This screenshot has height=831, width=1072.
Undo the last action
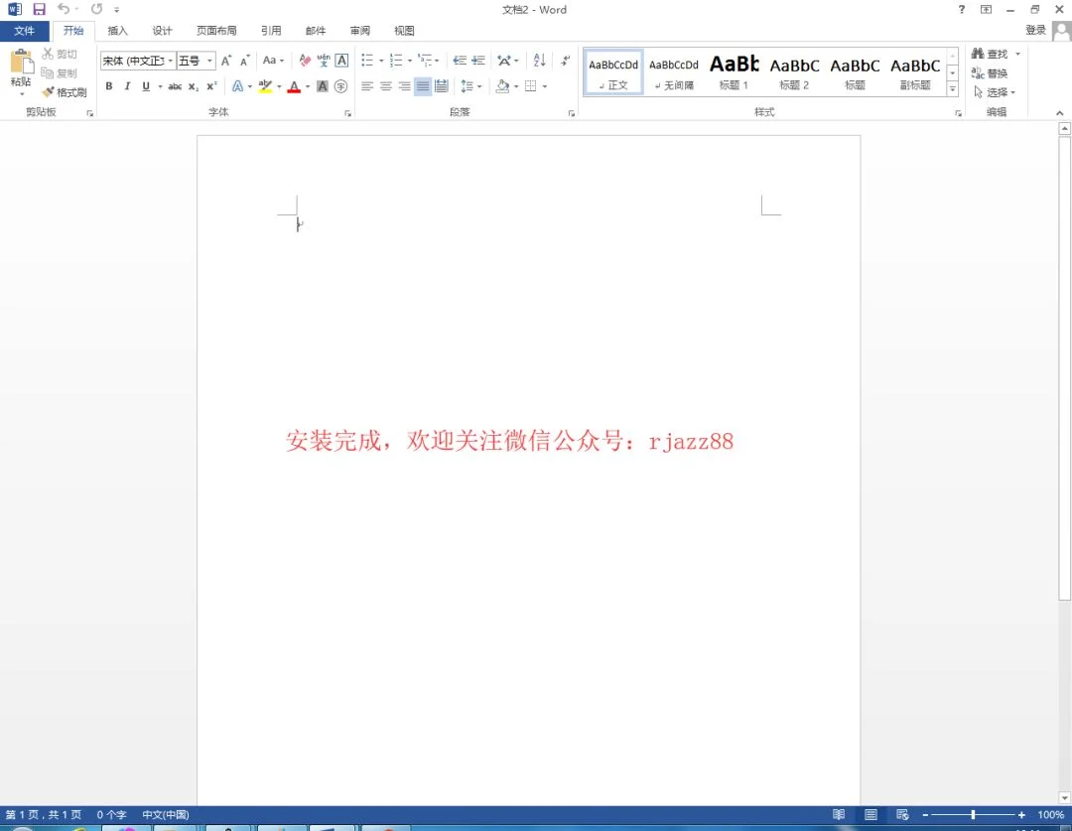tap(64, 9)
